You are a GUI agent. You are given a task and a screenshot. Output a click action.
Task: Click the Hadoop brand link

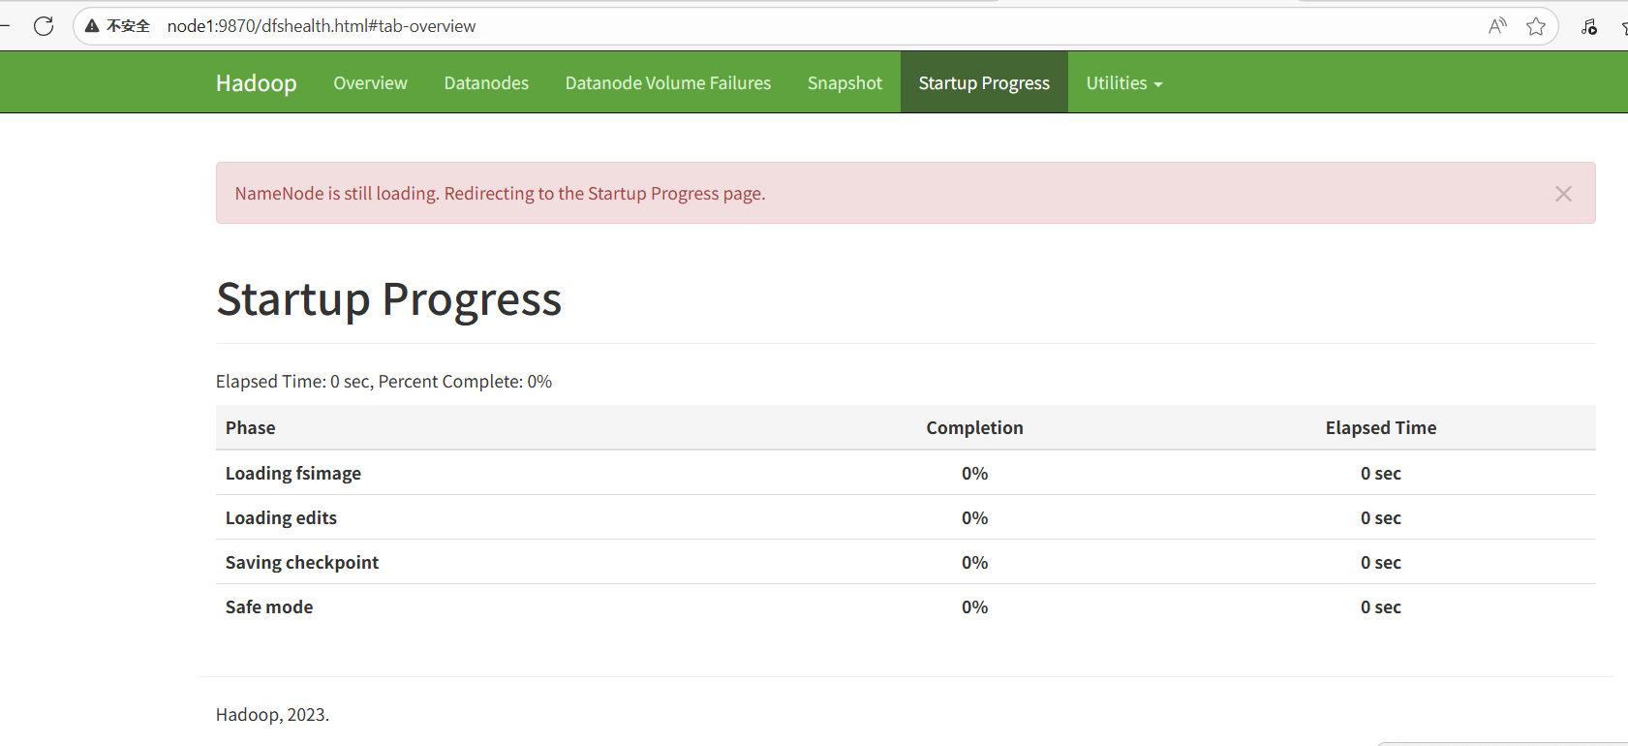coord(257,83)
